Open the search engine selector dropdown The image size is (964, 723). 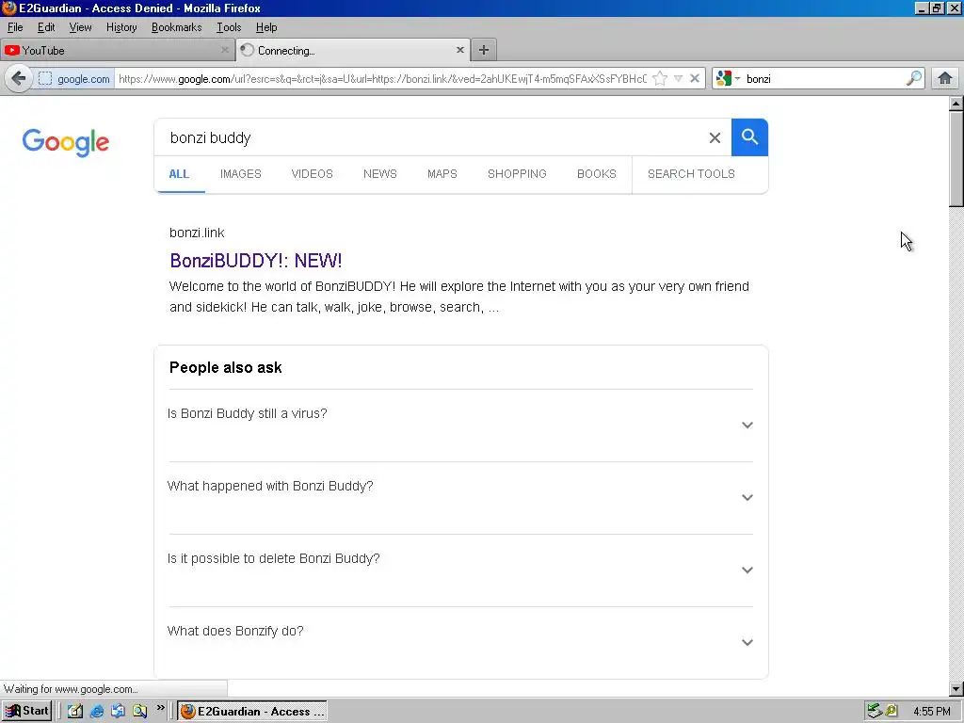pyautogui.click(x=728, y=79)
